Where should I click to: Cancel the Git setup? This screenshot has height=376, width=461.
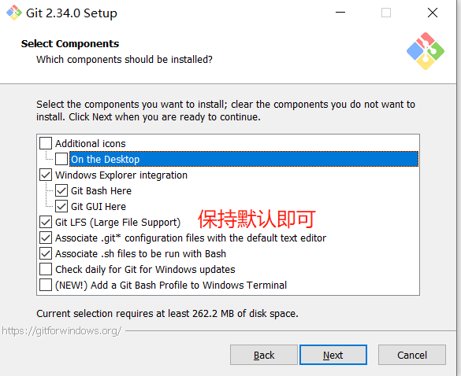pyautogui.click(x=412, y=355)
